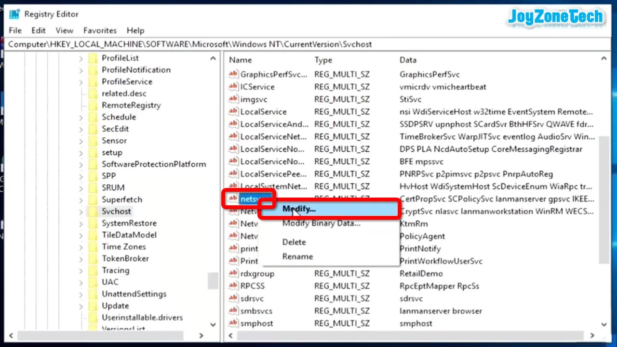Click the ProfileList folder icon
Image resolution: width=617 pixels, height=347 pixels.
pos(93,58)
